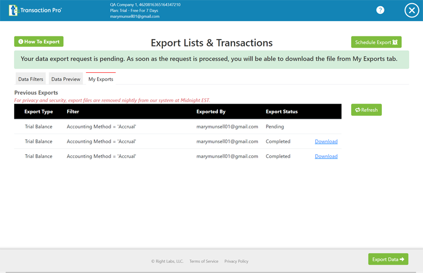423x273 pixels.
Task: Download the first completed Trial Balance export
Action: coord(326,142)
